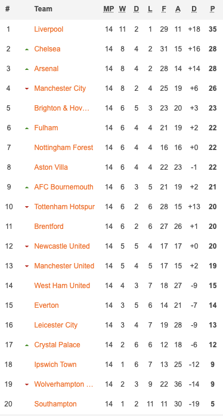
Task: Click the green up arrow beside Crystal Palace
Action: pos(27,345)
